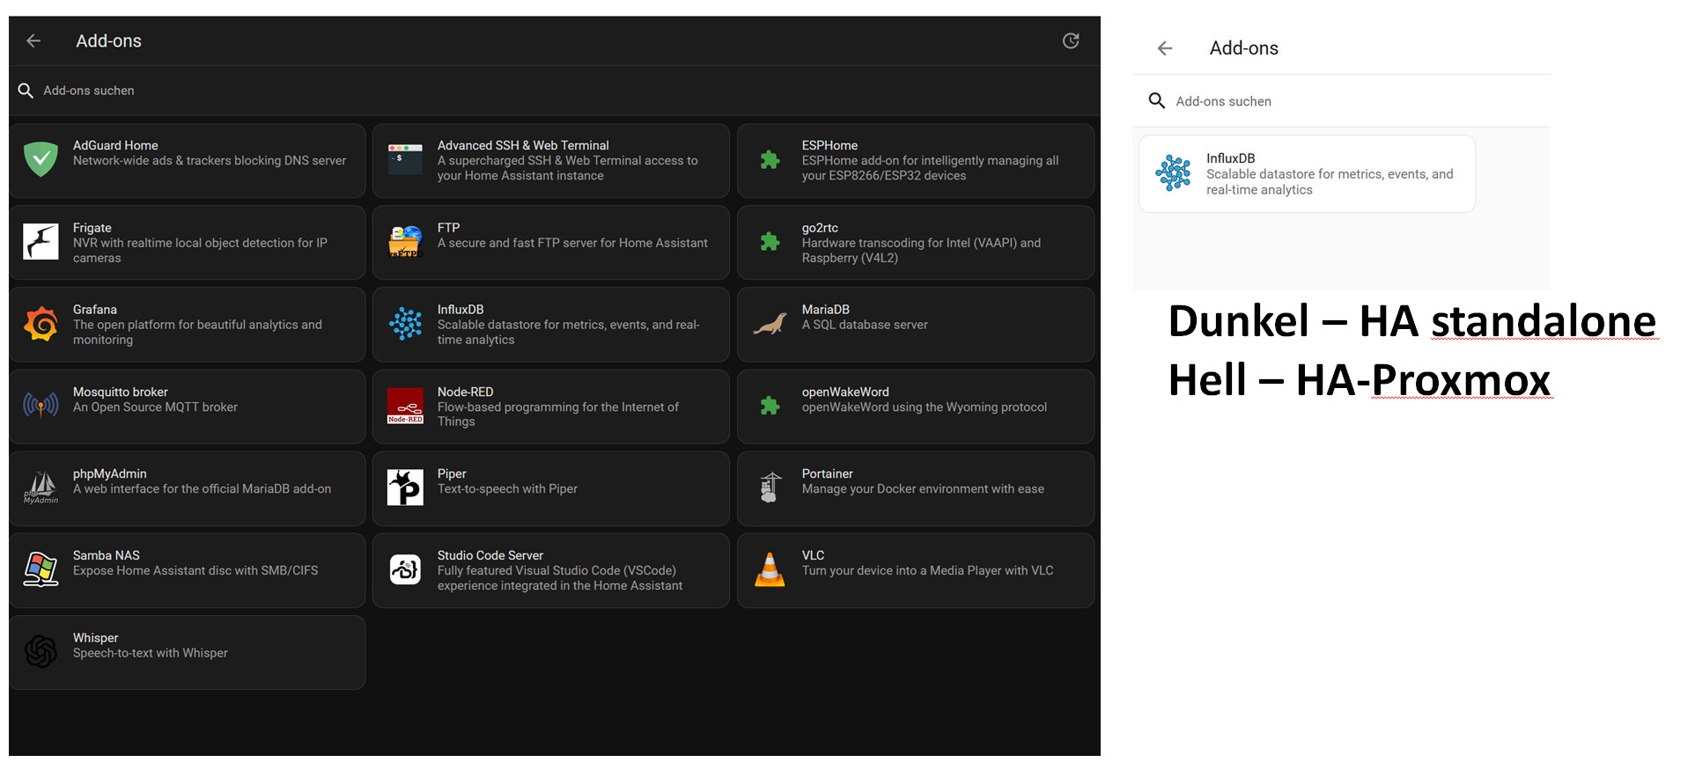Click the Whisper knot icon

[41, 652]
